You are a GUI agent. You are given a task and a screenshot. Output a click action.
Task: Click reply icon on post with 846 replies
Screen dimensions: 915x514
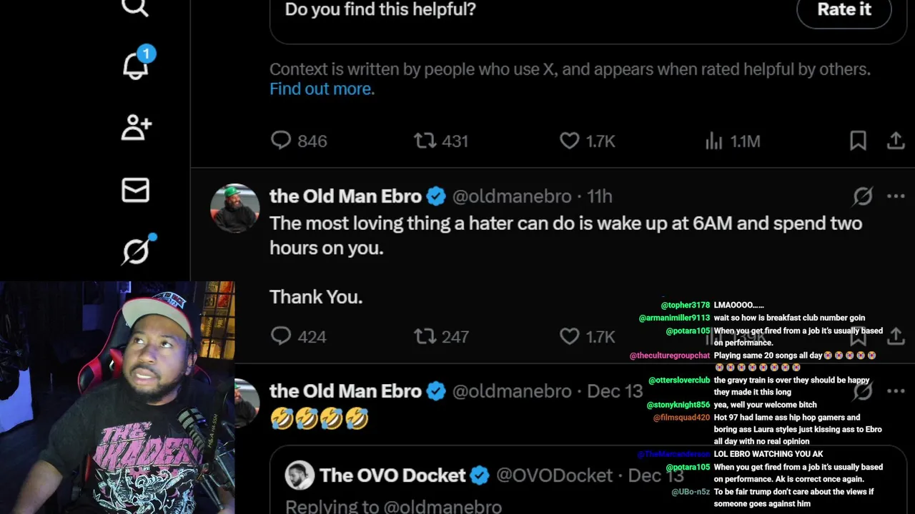[x=281, y=141]
